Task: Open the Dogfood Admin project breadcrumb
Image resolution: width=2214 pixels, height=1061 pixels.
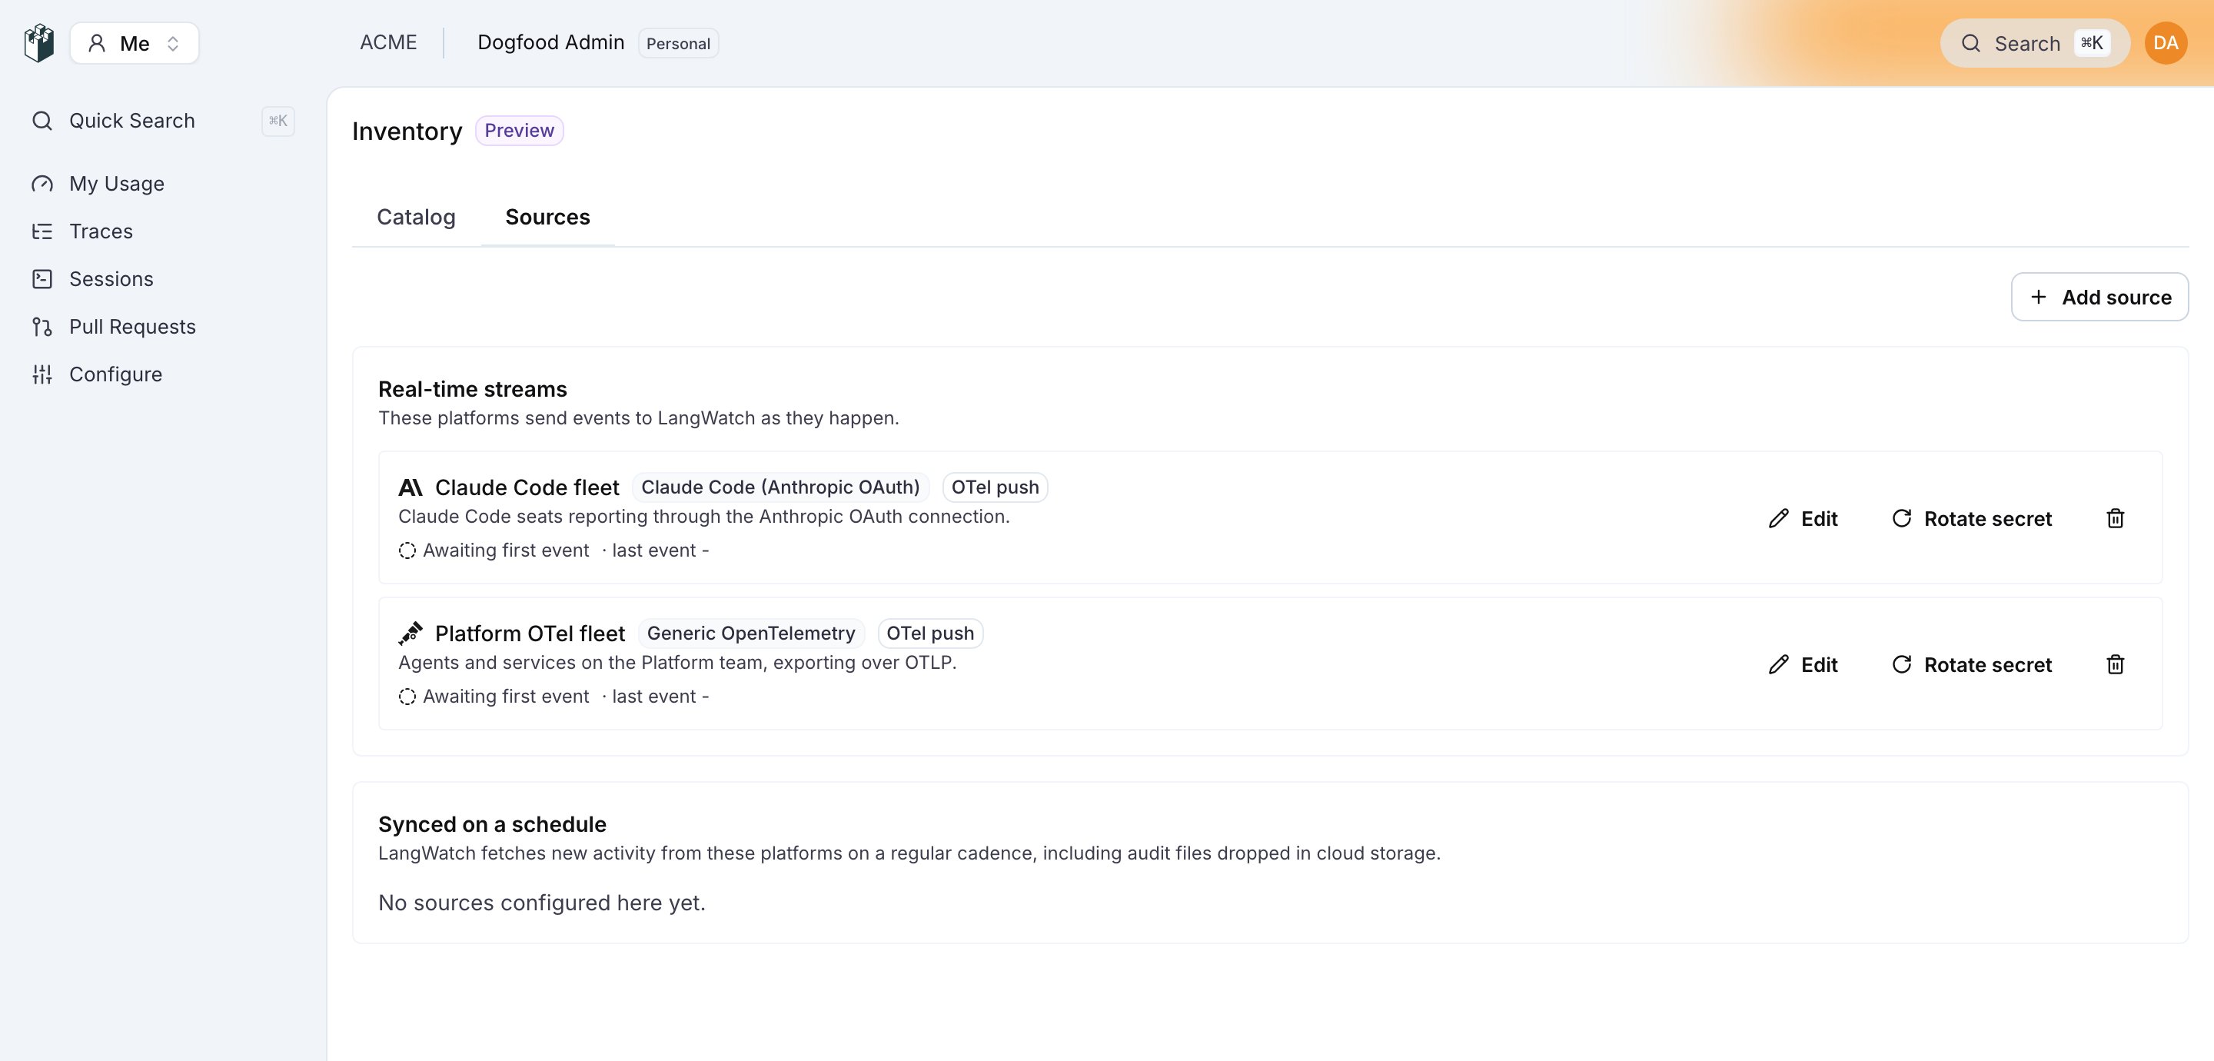Action: tap(551, 42)
